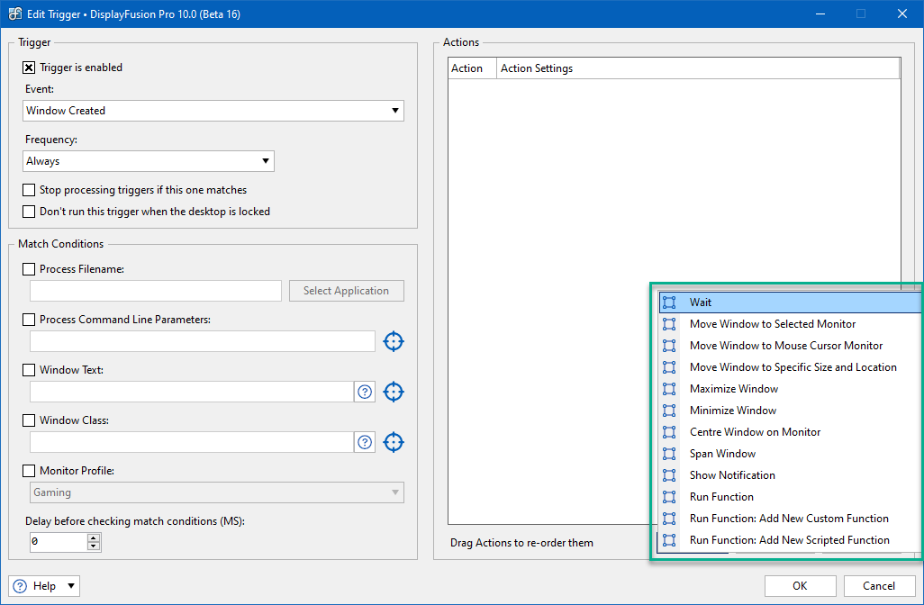
Task: Decrease the delay value with the down arrow
Action: click(94, 546)
